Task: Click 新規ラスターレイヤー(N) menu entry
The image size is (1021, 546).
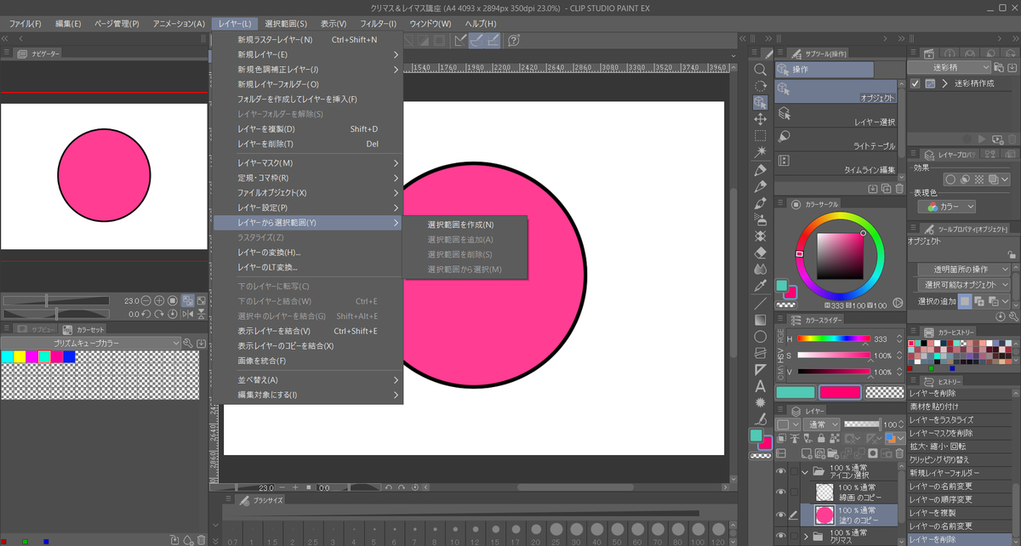Action: click(306, 39)
